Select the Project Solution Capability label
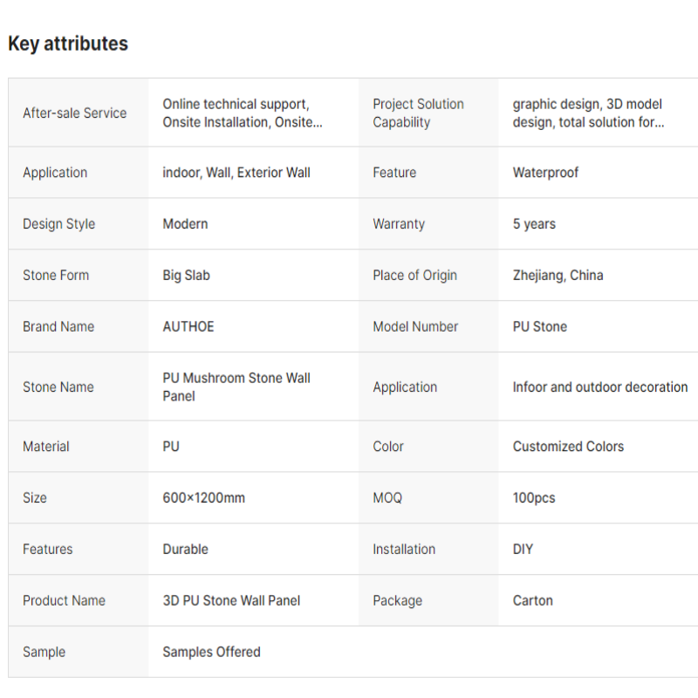This screenshot has width=698, height=698. [418, 113]
